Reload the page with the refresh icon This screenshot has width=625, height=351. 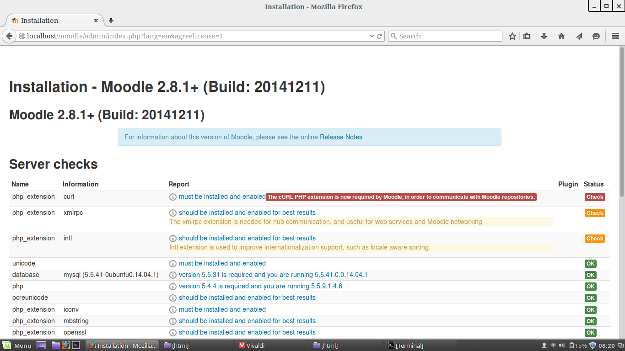point(380,36)
